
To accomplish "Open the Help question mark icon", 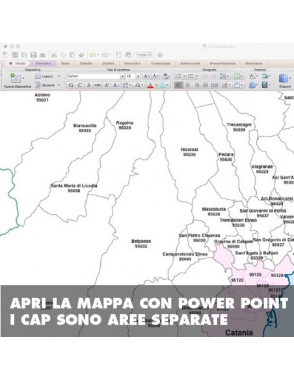I will coord(160,55).
